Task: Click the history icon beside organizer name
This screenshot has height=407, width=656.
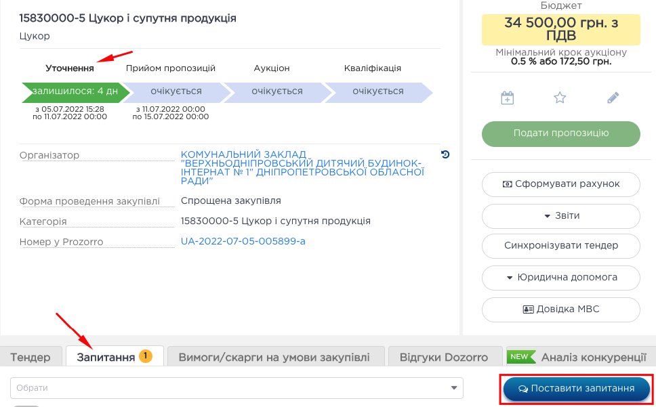Action: click(x=445, y=154)
